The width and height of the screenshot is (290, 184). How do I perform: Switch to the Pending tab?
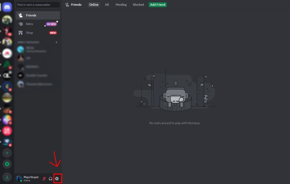[x=121, y=5]
